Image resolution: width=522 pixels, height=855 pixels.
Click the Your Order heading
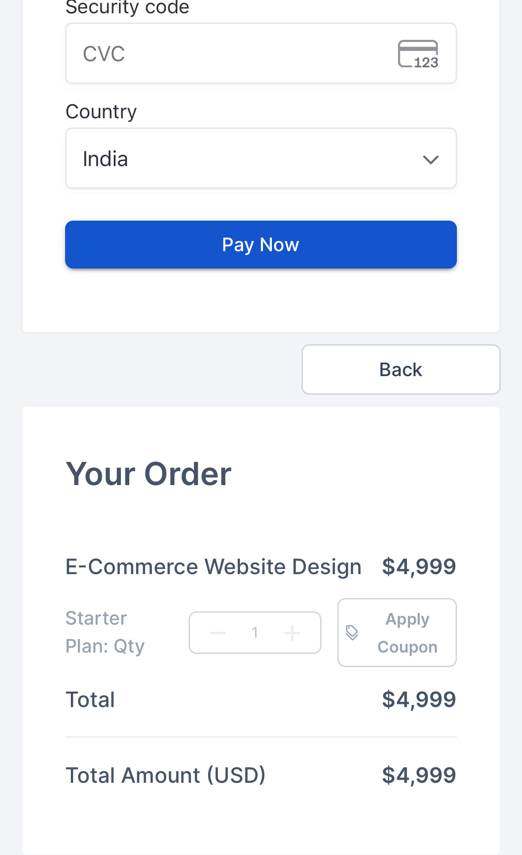pyautogui.click(x=149, y=474)
